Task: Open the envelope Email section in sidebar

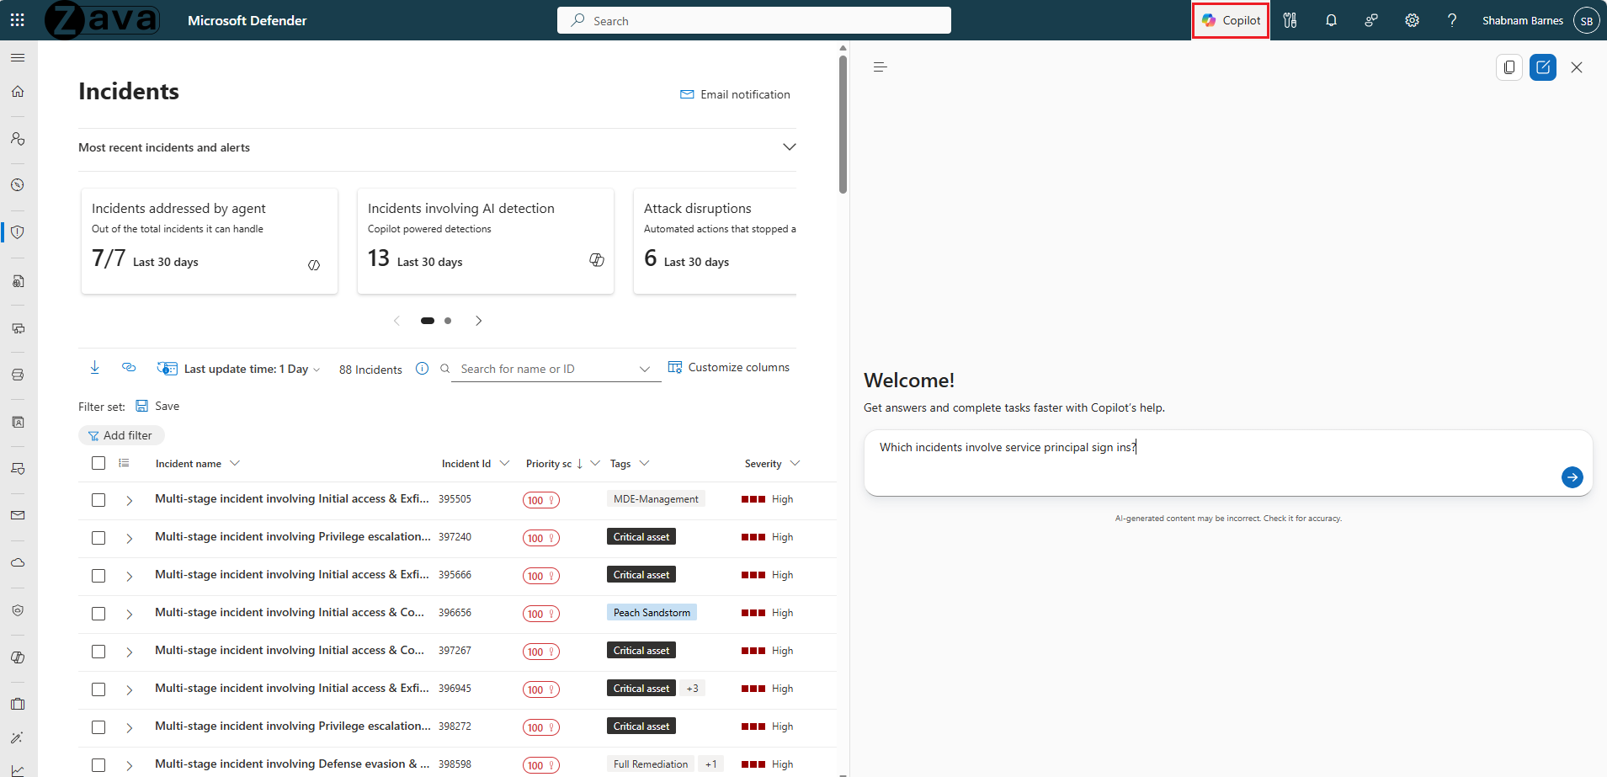Action: pyautogui.click(x=18, y=515)
